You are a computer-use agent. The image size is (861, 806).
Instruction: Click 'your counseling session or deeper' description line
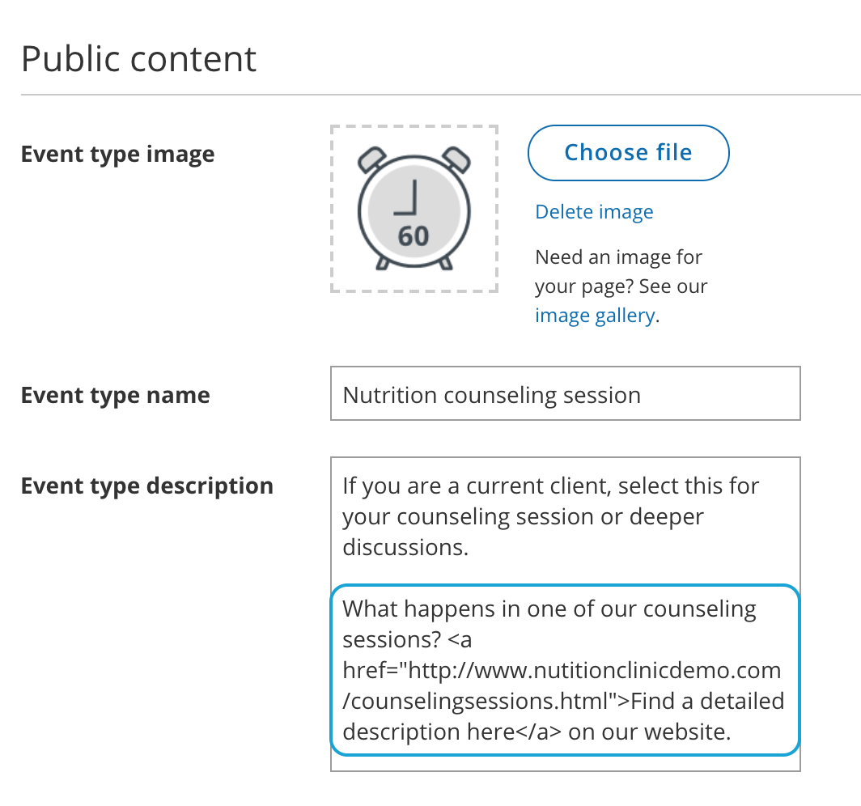(x=523, y=517)
